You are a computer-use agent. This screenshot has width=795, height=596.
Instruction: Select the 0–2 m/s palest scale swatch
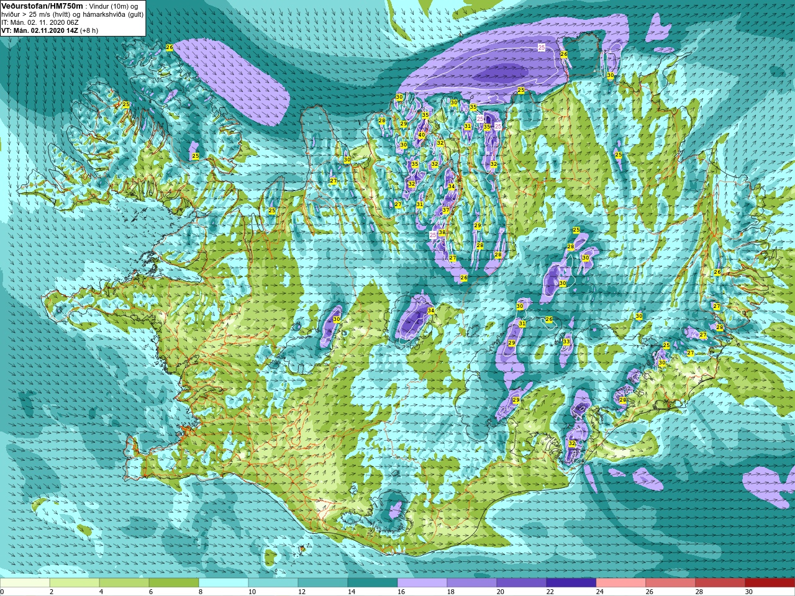pyautogui.click(x=25, y=583)
